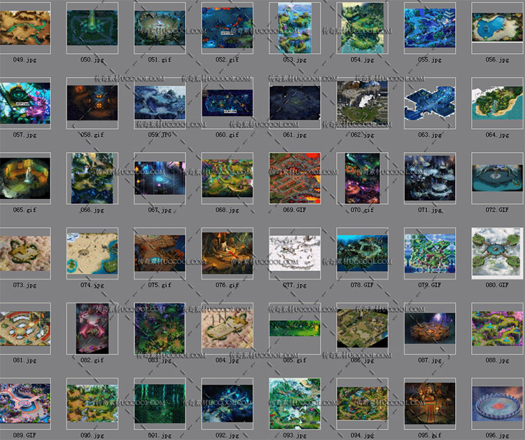The width and height of the screenshot is (525, 440).
Task: Click the file name label 088.jpg
Action: 497,360
